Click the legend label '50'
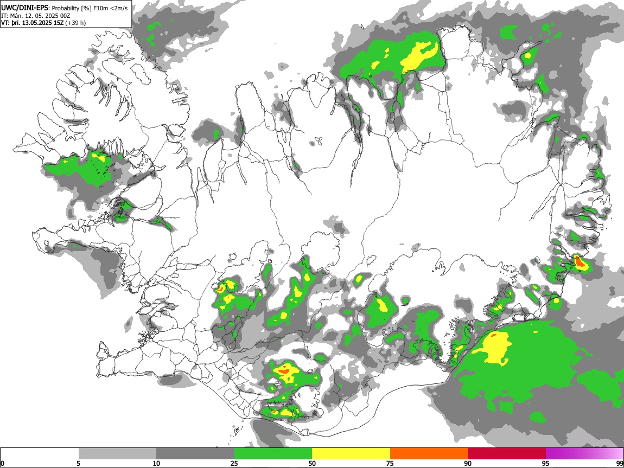624x468 pixels. coord(312,463)
